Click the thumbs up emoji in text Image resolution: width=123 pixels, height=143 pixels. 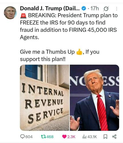click(79, 52)
